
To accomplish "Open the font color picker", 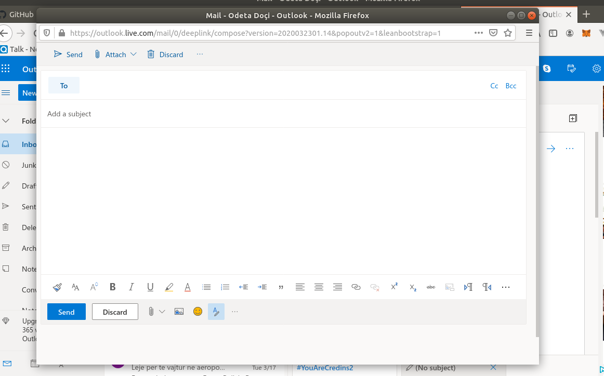I will (188, 287).
